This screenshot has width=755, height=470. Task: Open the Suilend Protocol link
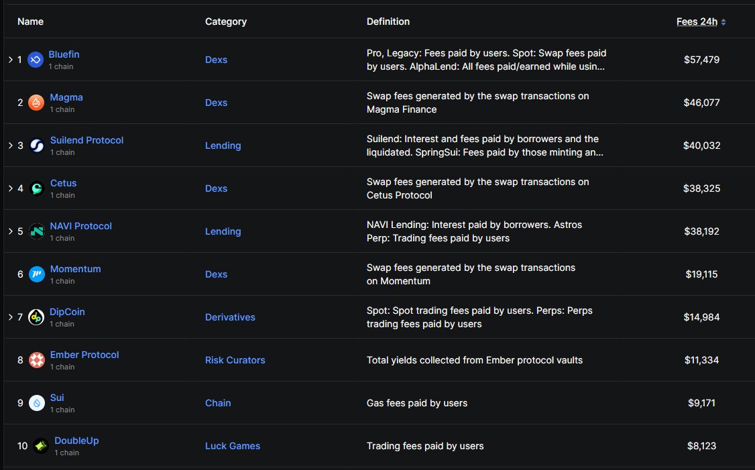click(86, 140)
